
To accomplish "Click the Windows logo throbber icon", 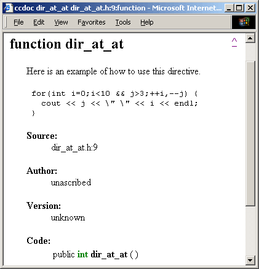I will tap(244, 22).
